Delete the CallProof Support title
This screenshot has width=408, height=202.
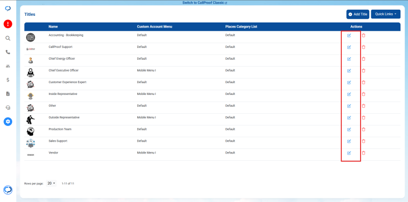pos(364,47)
